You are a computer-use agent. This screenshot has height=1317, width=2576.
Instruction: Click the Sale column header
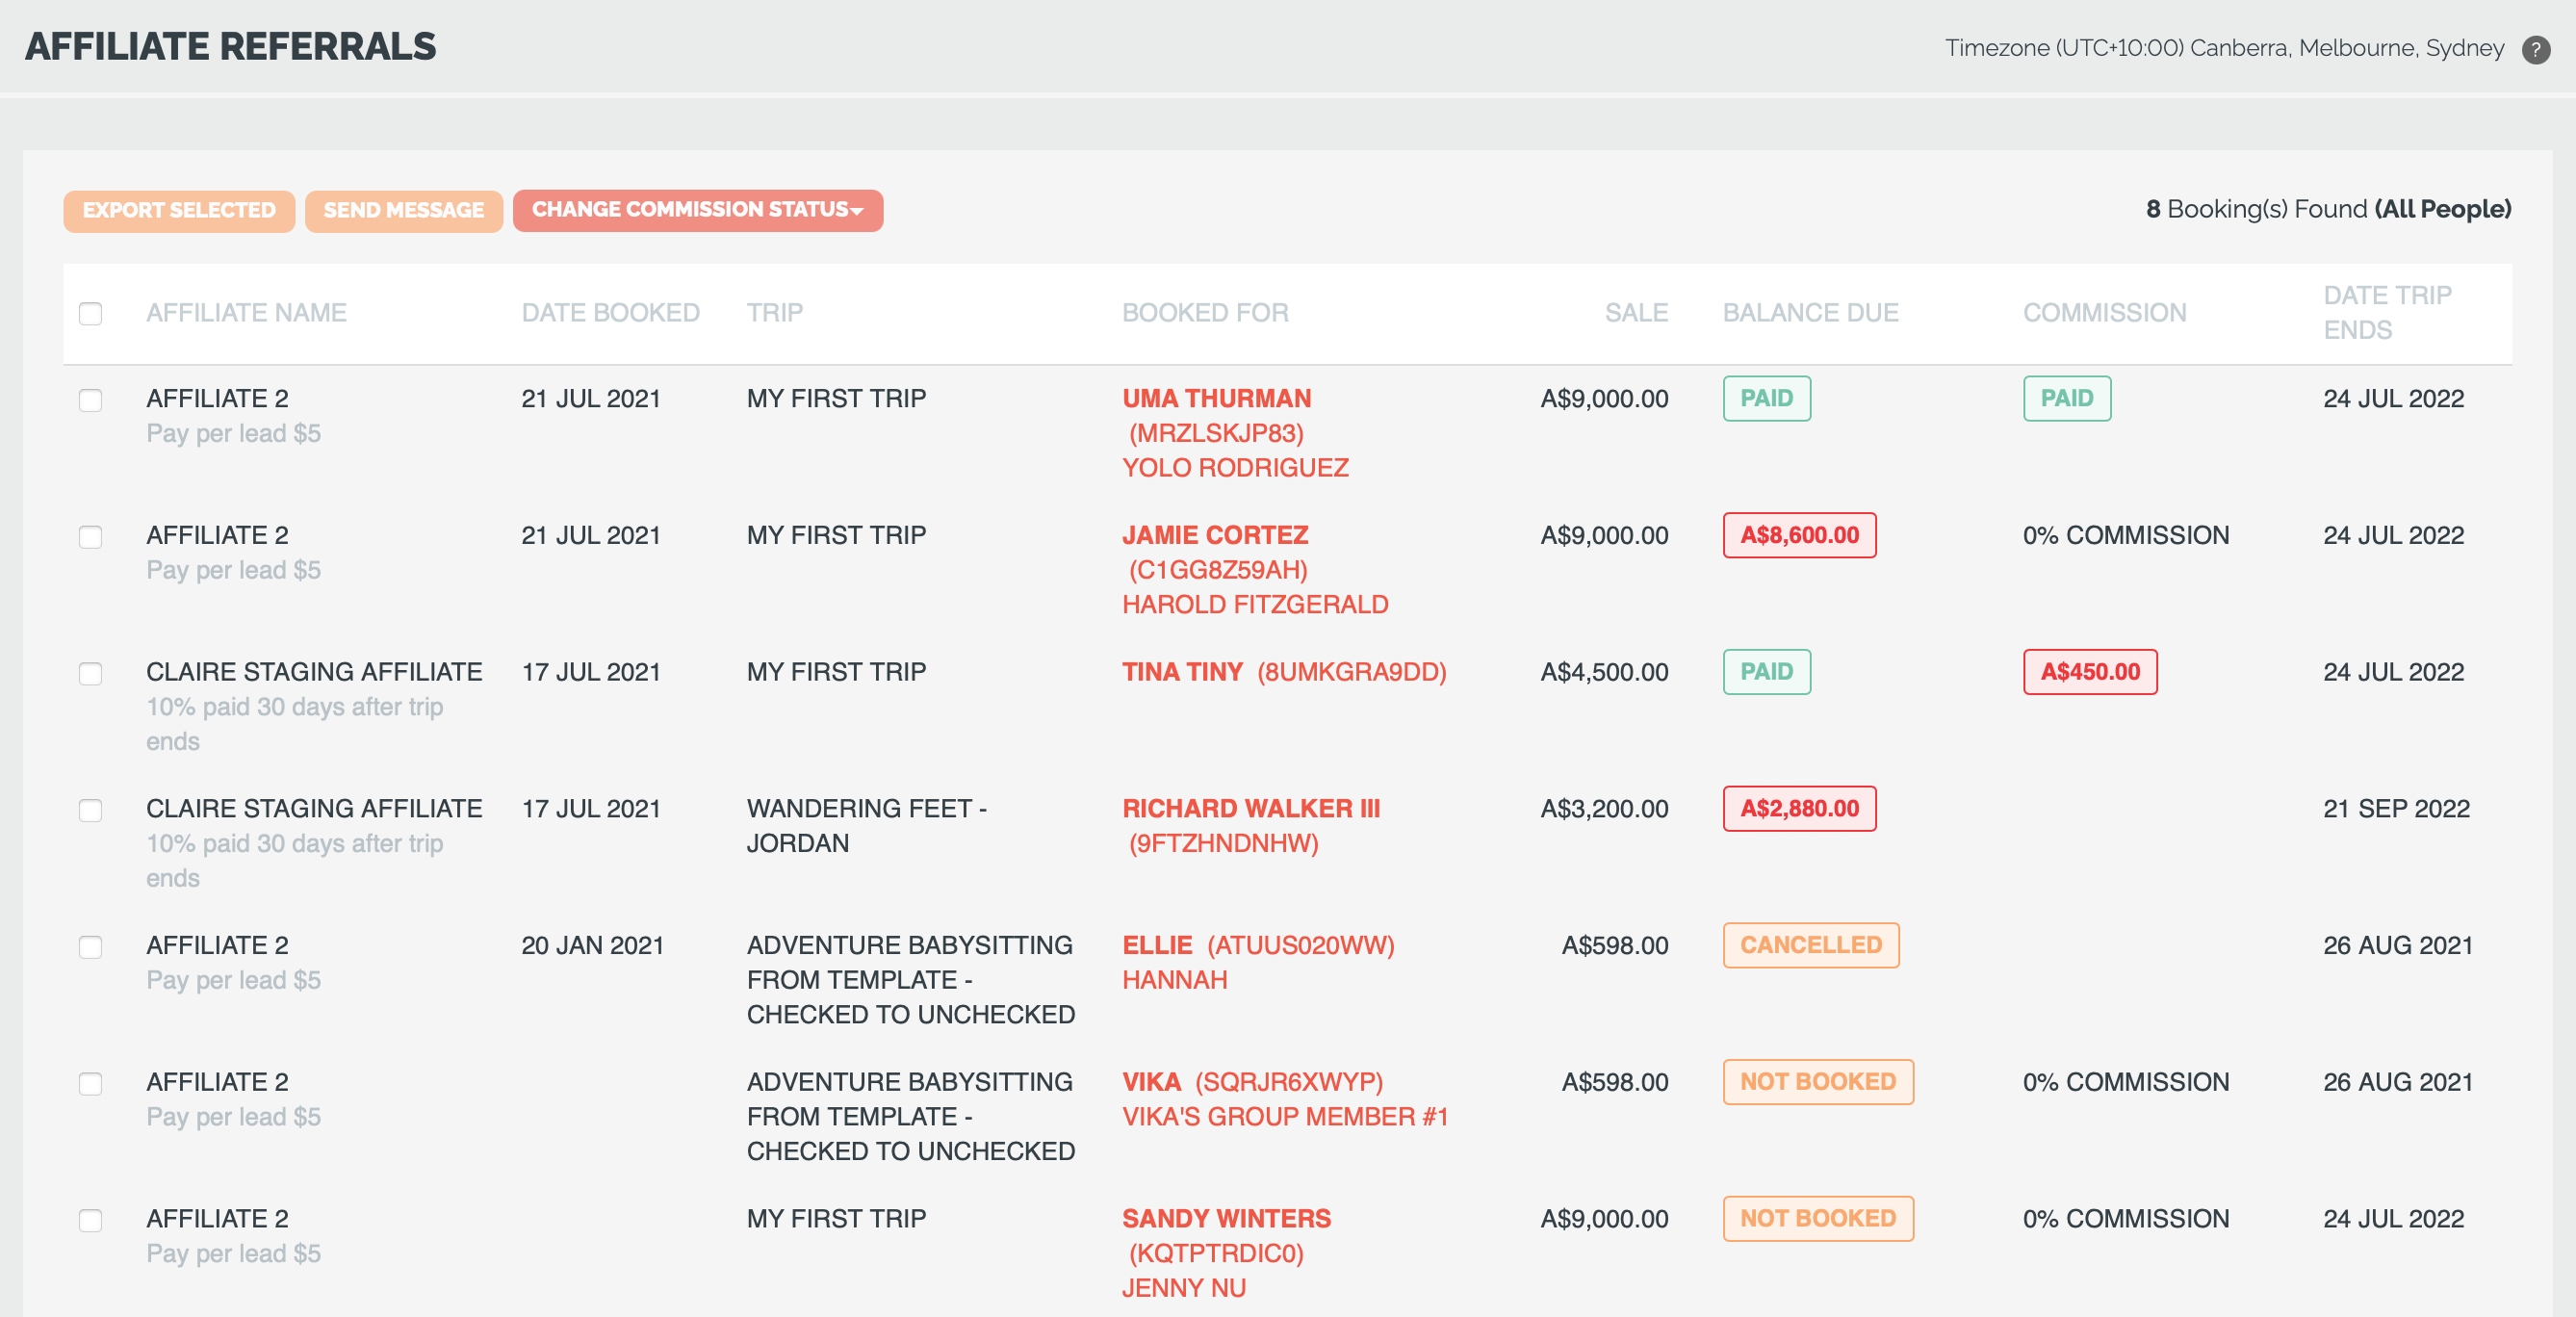[x=1636, y=313]
